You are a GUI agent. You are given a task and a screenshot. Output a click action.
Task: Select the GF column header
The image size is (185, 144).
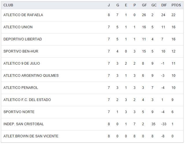144,5
